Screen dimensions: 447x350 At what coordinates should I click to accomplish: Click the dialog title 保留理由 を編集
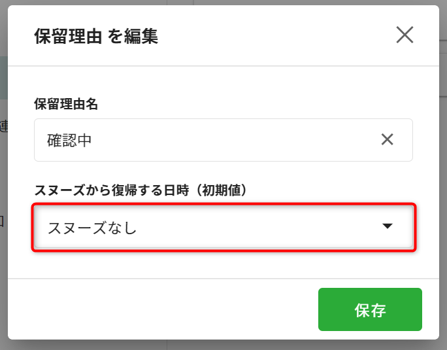point(96,36)
